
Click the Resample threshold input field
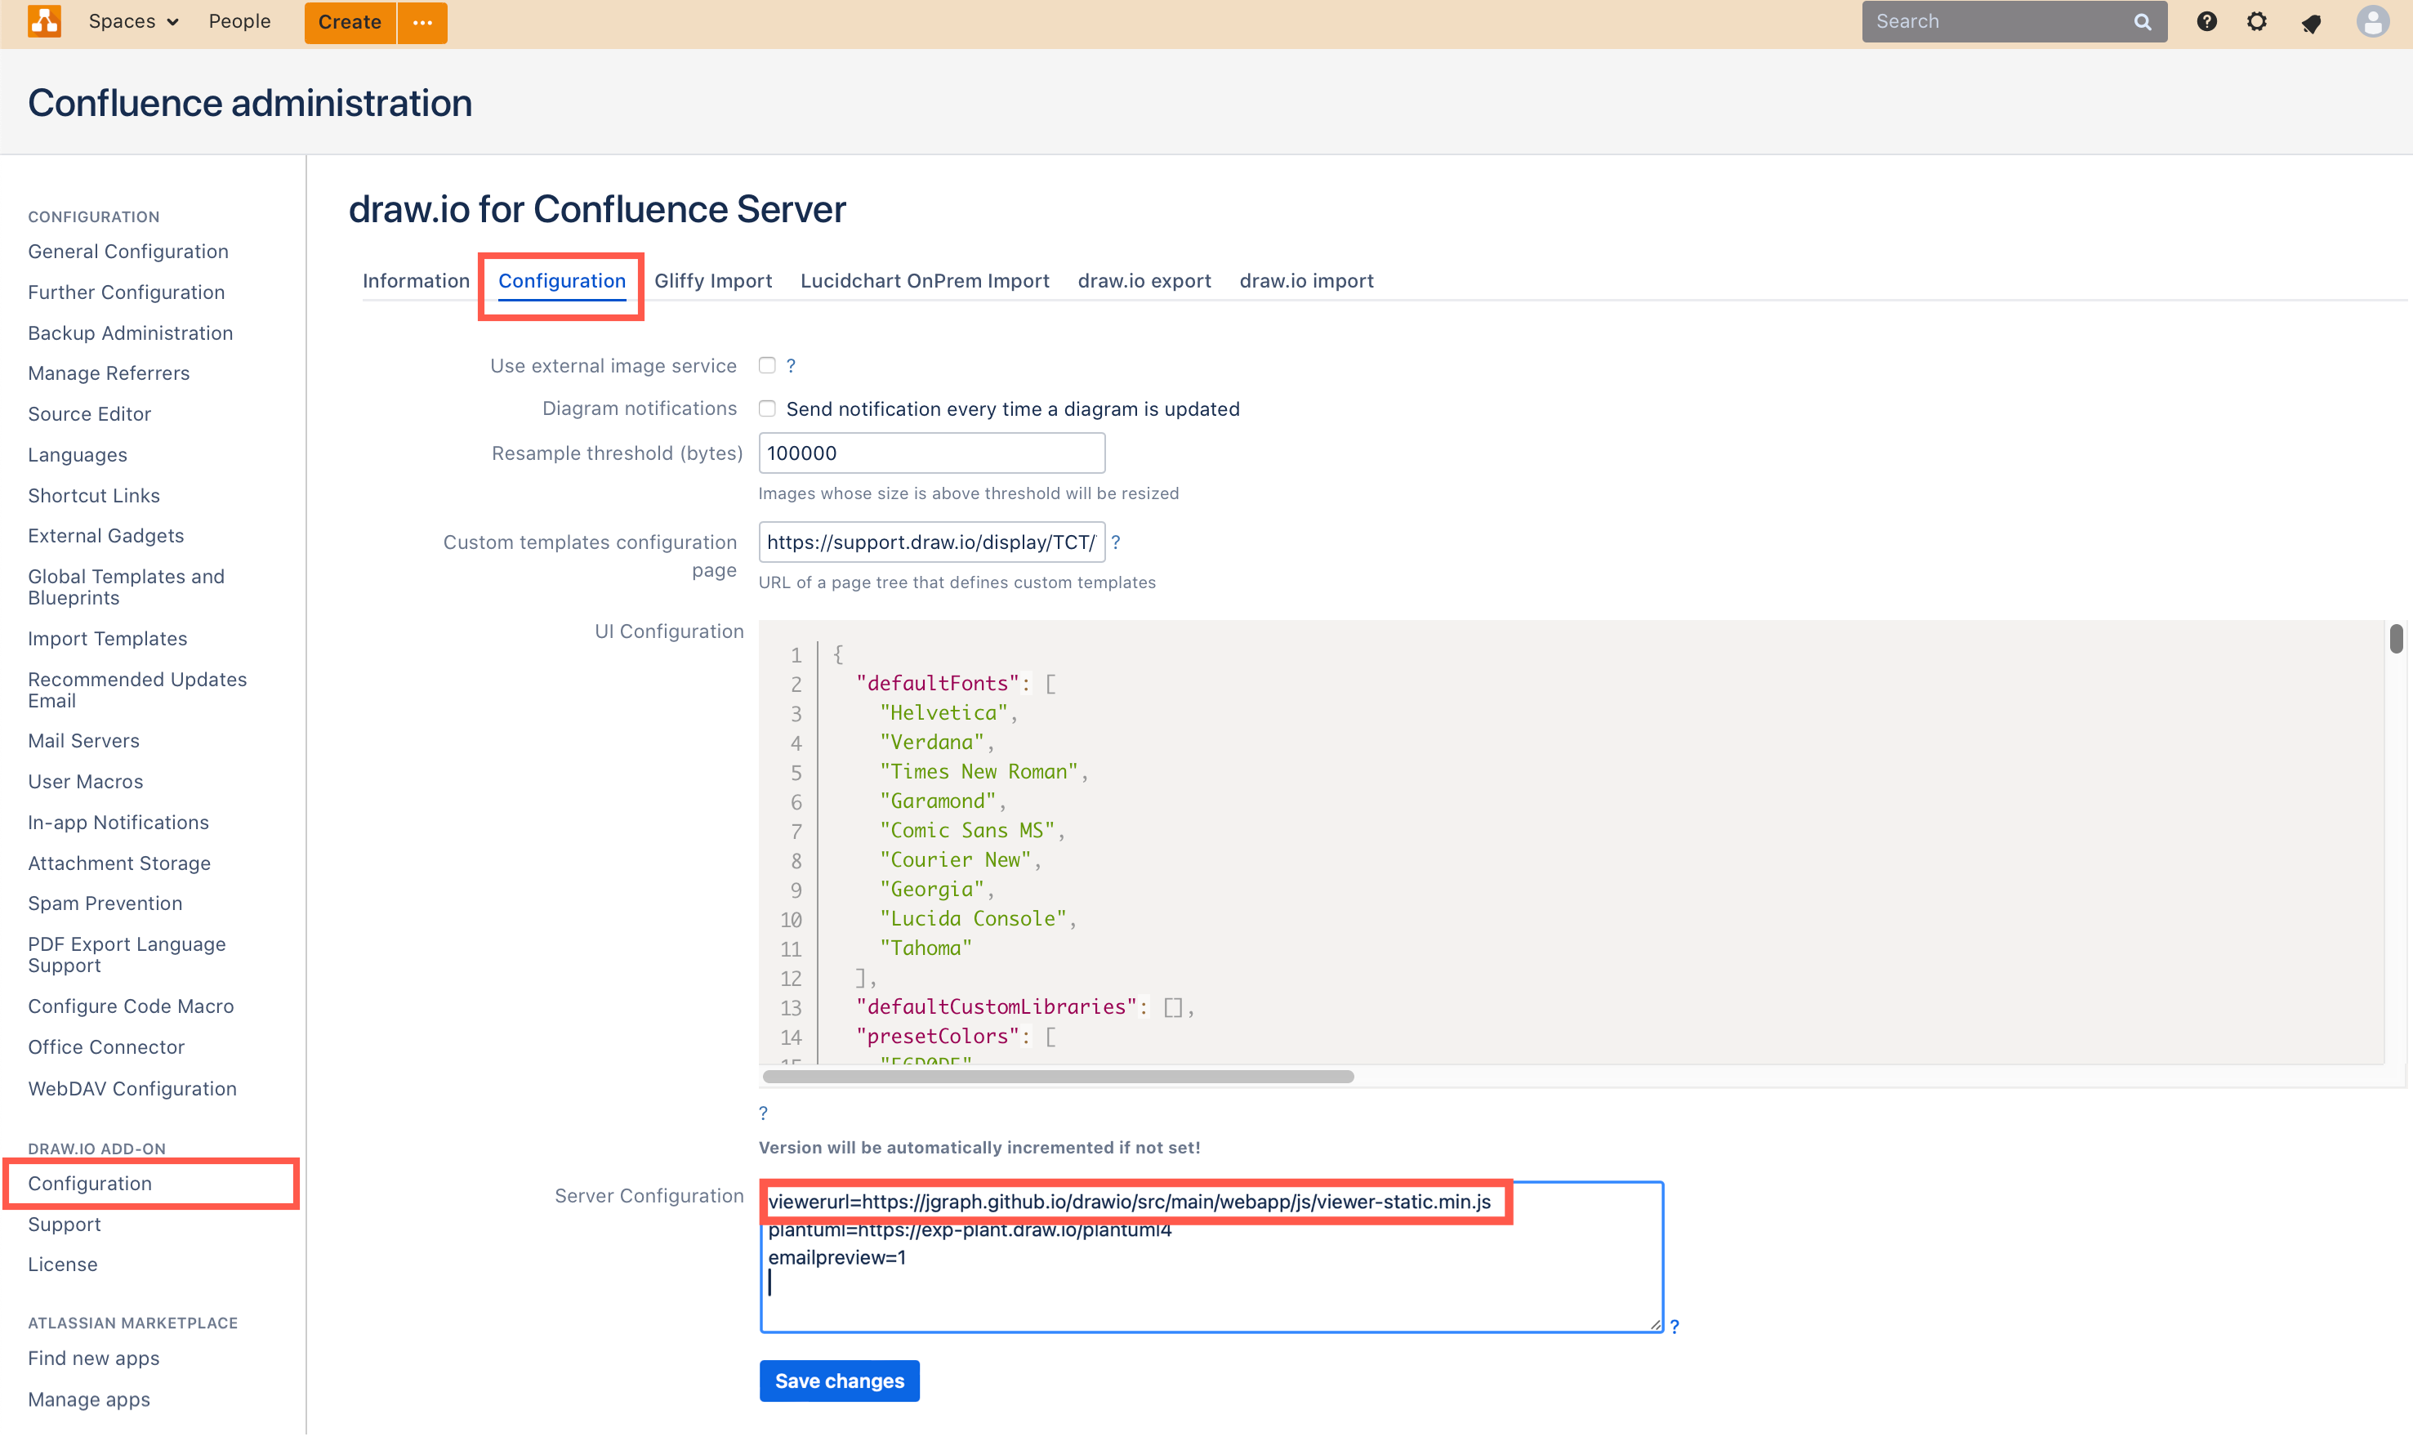click(930, 453)
